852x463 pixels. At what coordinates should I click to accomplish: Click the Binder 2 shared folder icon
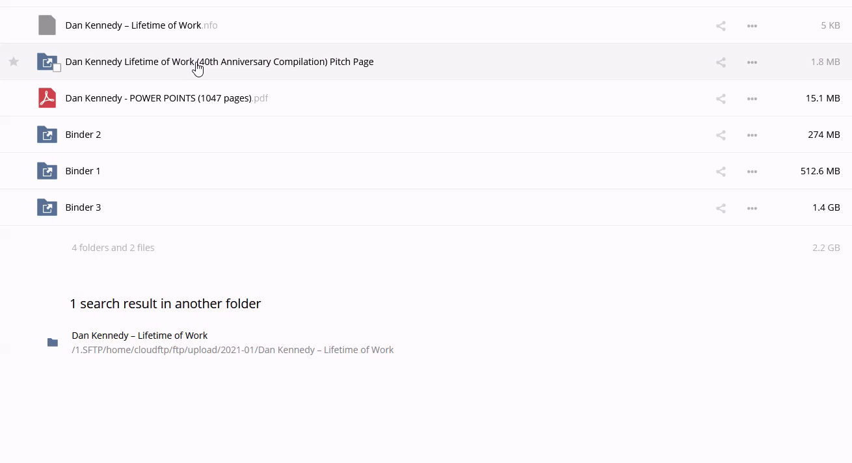(x=47, y=135)
